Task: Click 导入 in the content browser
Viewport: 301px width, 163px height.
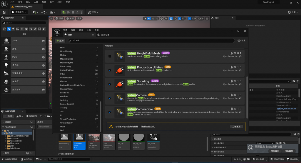Action: (x=20, y=116)
